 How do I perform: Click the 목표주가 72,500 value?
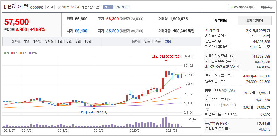pyautogui.click(x=265, y=76)
